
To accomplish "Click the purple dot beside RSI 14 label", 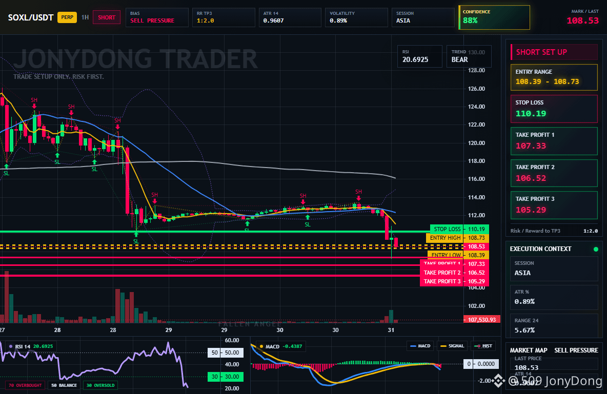I will click(10, 346).
